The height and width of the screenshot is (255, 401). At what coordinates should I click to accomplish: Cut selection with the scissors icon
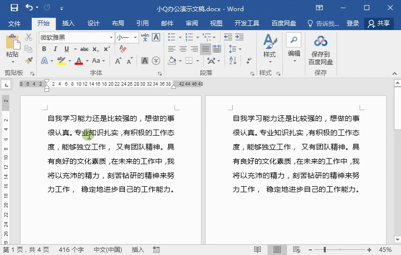pyautogui.click(x=29, y=37)
